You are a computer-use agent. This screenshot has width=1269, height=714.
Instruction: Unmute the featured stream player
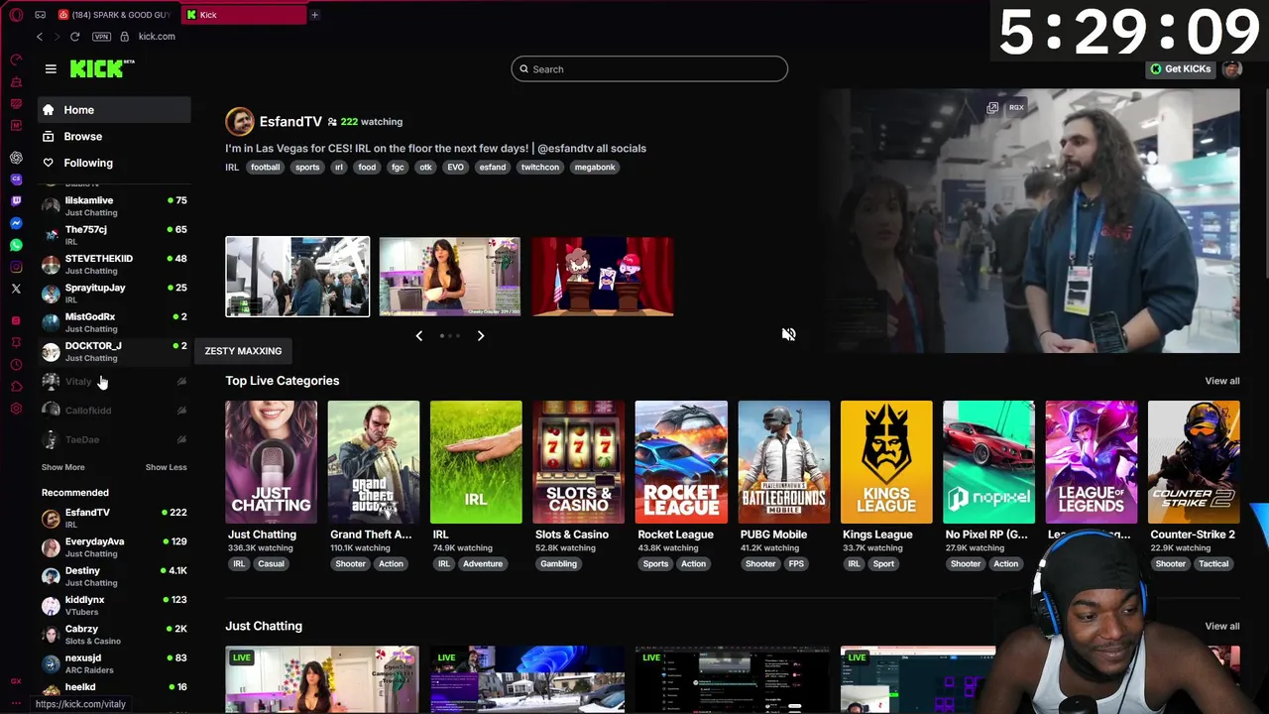point(788,335)
